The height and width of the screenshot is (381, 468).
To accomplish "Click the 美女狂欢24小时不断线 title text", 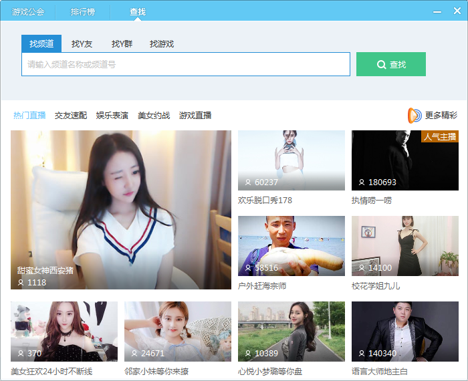I will (51, 372).
